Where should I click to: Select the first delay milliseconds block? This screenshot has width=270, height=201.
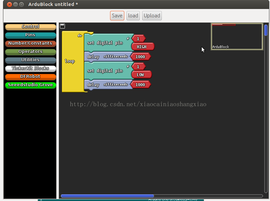(x=108, y=57)
